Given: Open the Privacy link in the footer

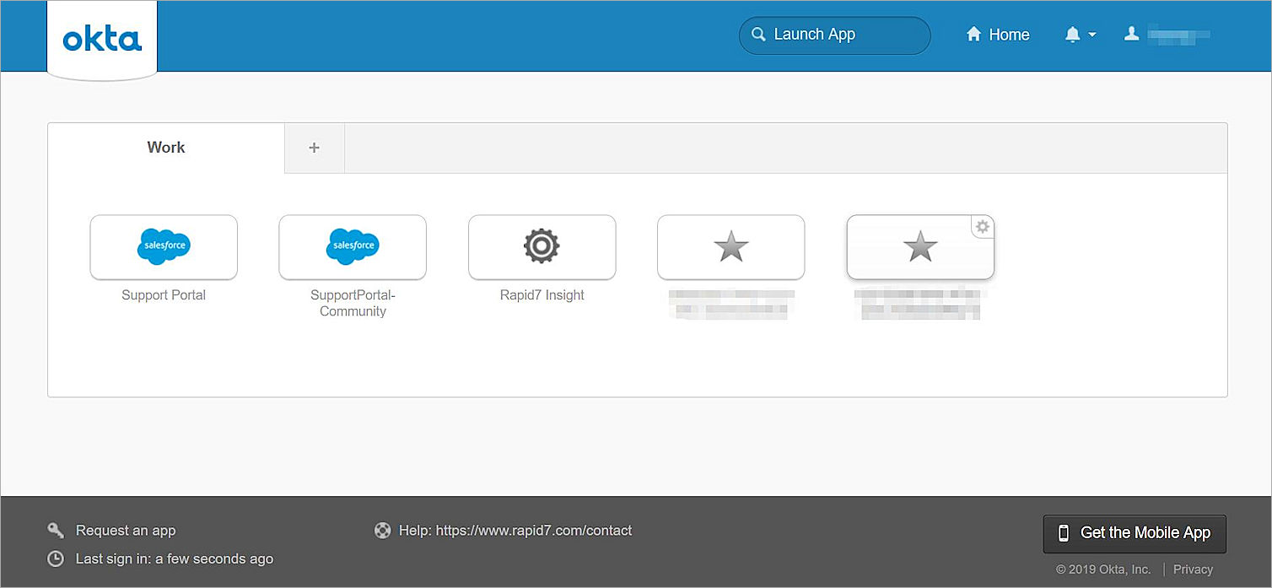Looking at the screenshot, I should tap(1193, 569).
